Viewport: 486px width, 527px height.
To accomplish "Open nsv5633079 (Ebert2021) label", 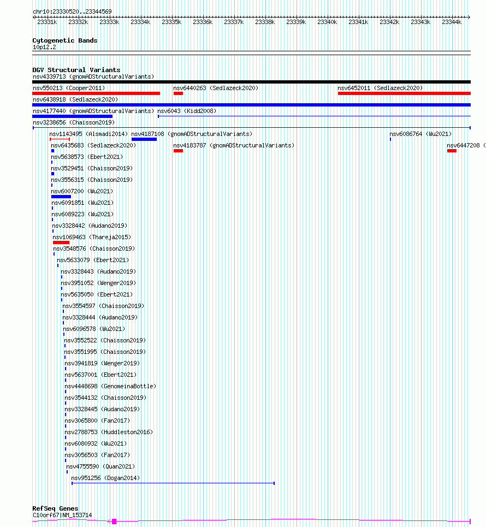I will coord(93,260).
